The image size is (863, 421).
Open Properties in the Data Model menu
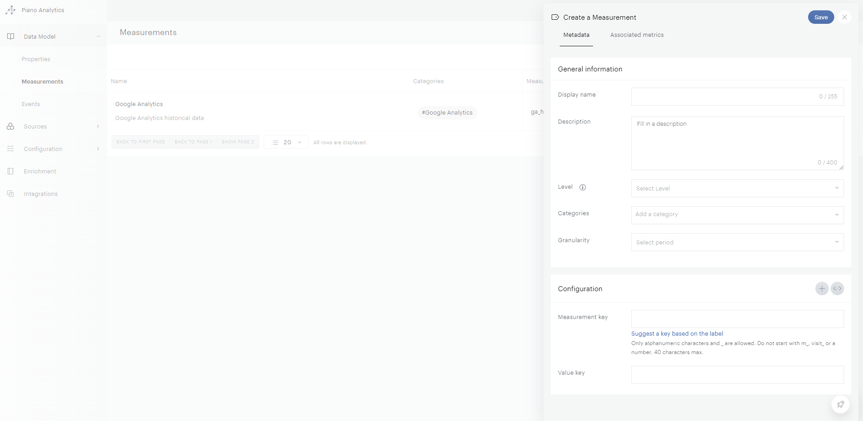(x=36, y=59)
